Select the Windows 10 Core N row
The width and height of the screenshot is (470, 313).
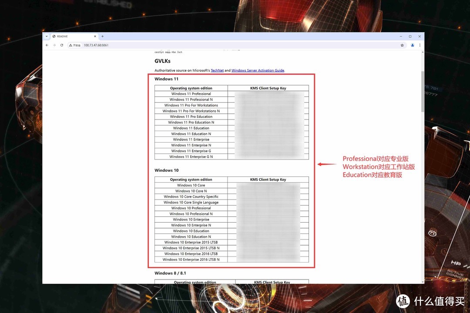232,191
